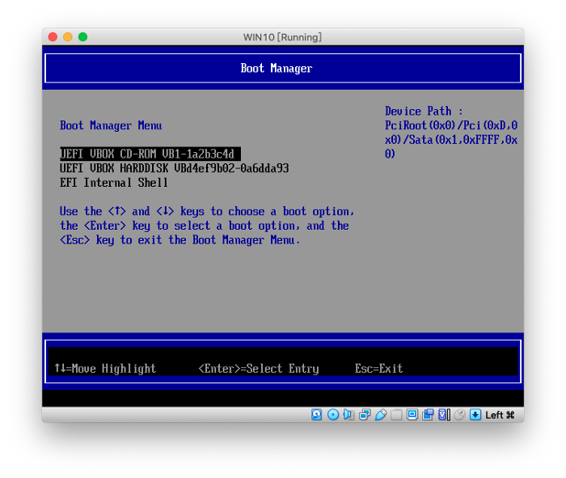
Task: Select the UEFI VBOX CD-ROM boot entry
Action: point(150,154)
